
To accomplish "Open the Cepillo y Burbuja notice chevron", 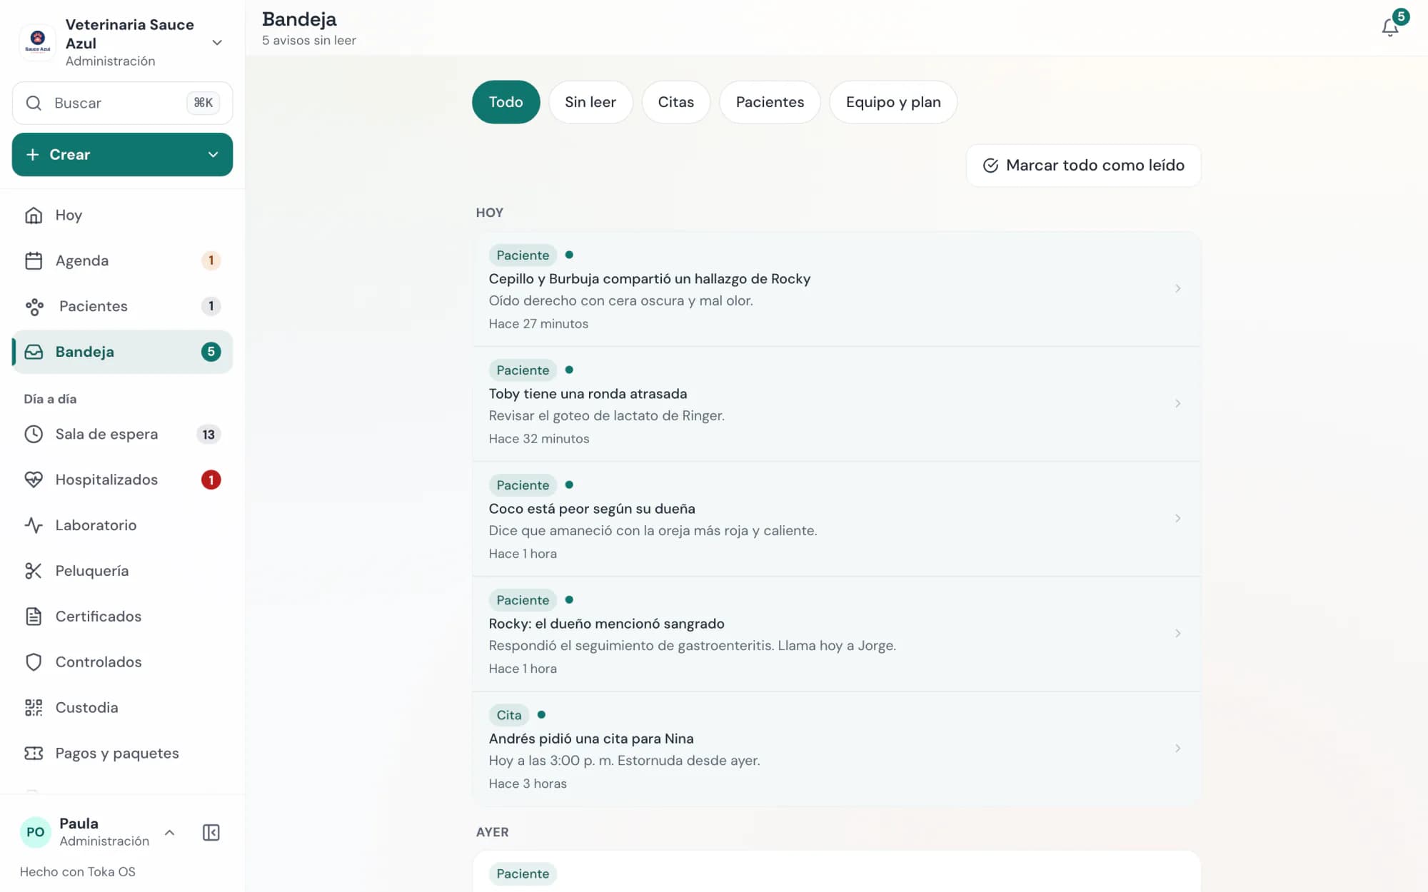I will pos(1177,289).
